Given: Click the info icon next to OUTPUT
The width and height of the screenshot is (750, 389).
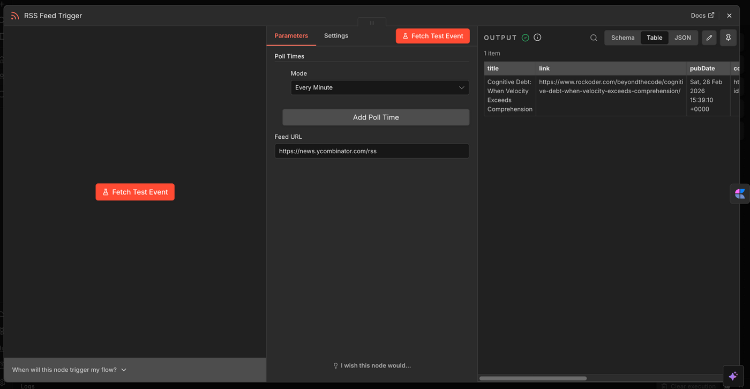Looking at the screenshot, I should 537,38.
